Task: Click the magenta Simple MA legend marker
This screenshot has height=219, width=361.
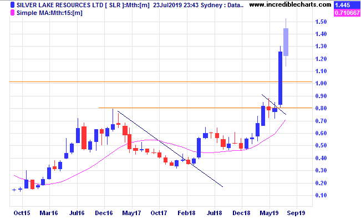Action: [x=12, y=13]
